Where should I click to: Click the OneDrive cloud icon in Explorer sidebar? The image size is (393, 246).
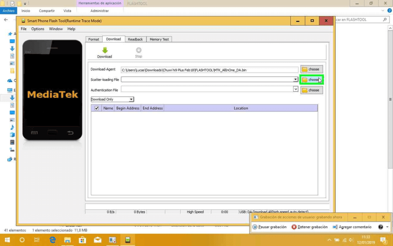pyautogui.click(x=10, y=80)
